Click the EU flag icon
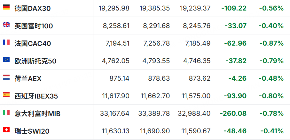 [6, 60]
